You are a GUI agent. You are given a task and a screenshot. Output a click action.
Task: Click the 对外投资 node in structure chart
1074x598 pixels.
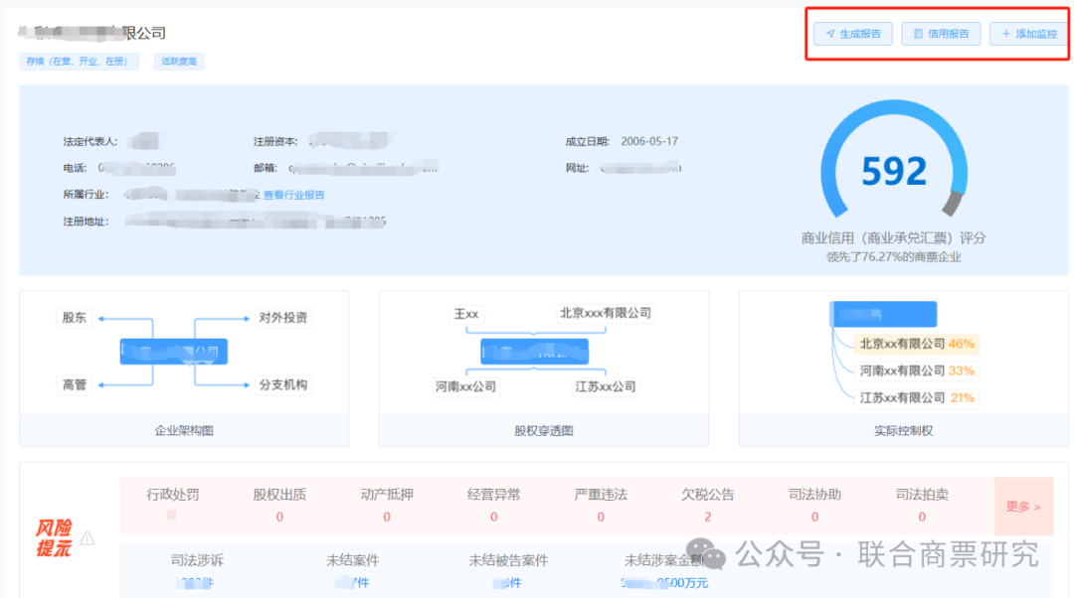click(282, 318)
